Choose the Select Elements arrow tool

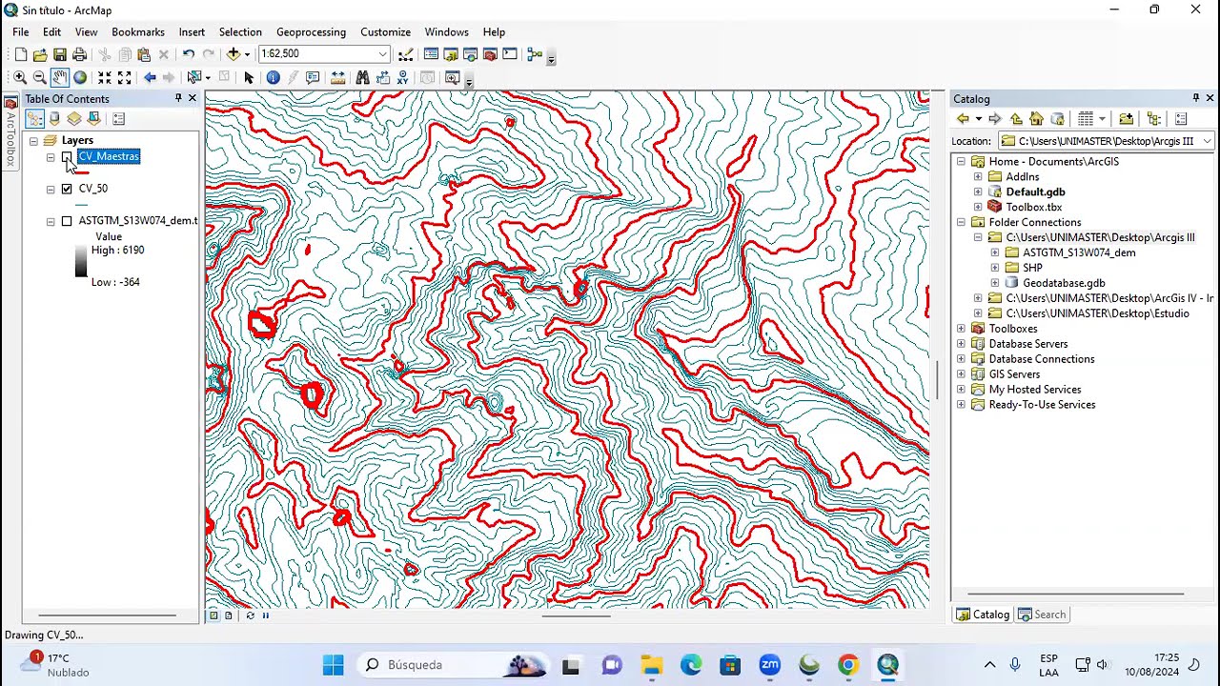coord(249,77)
